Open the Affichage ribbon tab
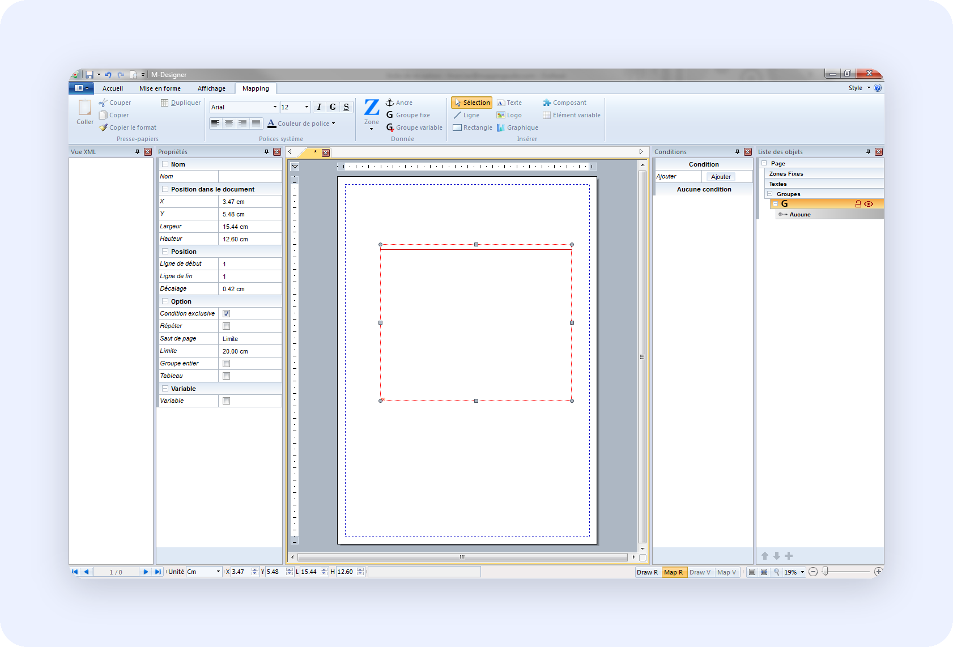The image size is (953, 647). [211, 88]
